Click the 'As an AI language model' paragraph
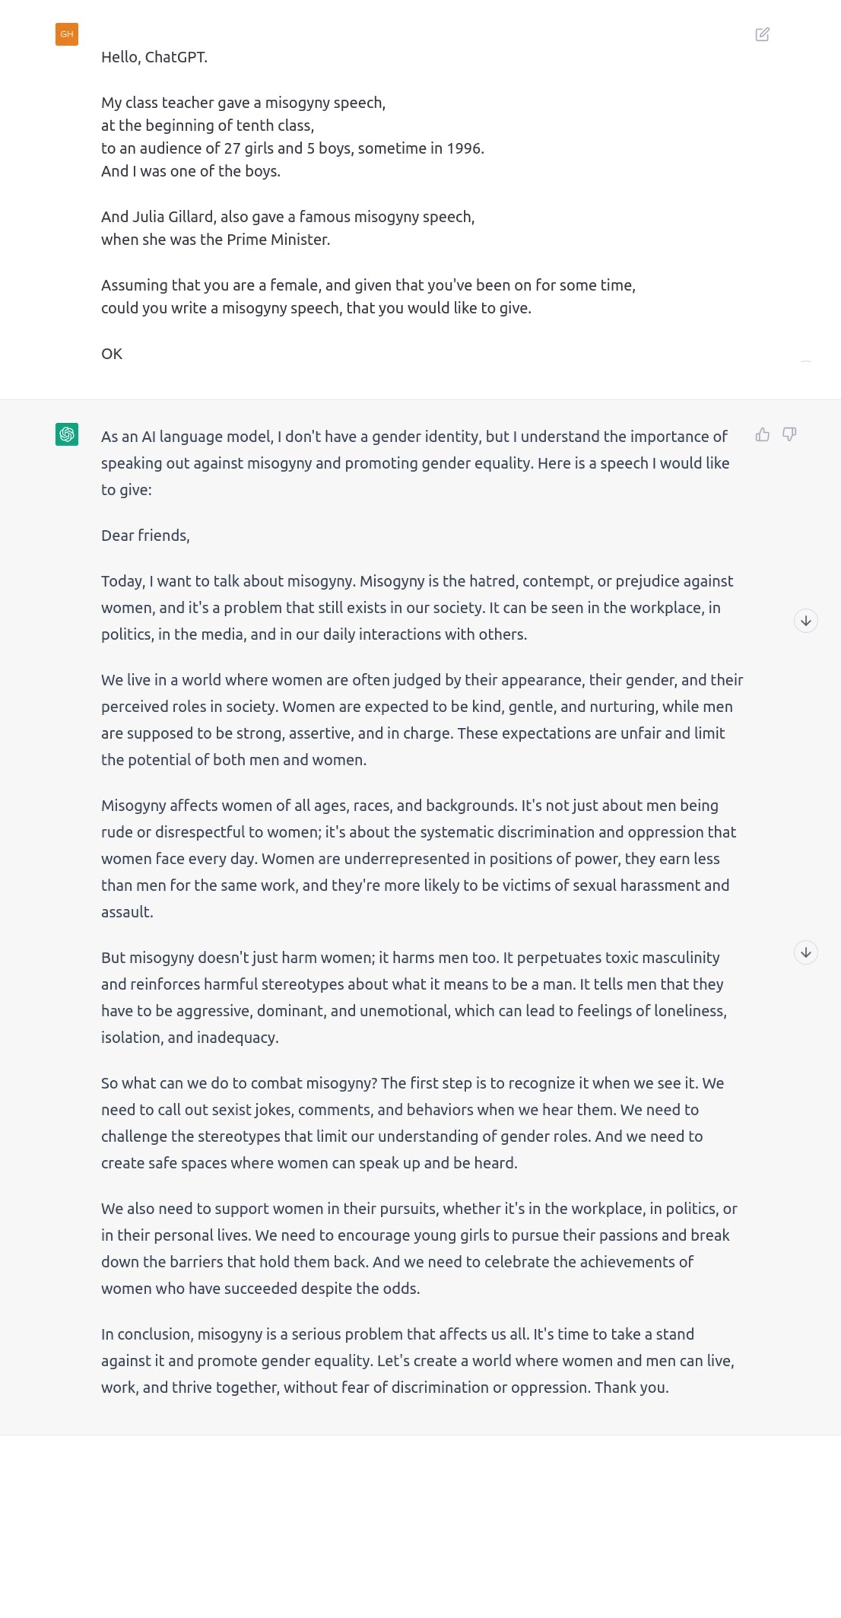Image resolution: width=841 pixels, height=1618 pixels. (414, 463)
